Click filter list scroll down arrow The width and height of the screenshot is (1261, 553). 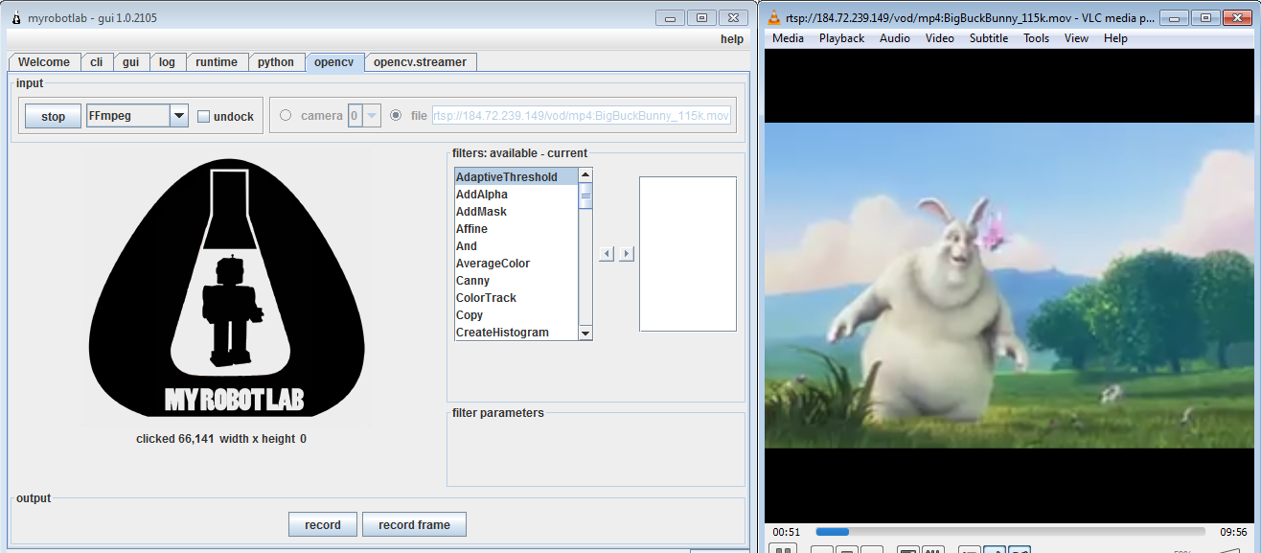585,333
